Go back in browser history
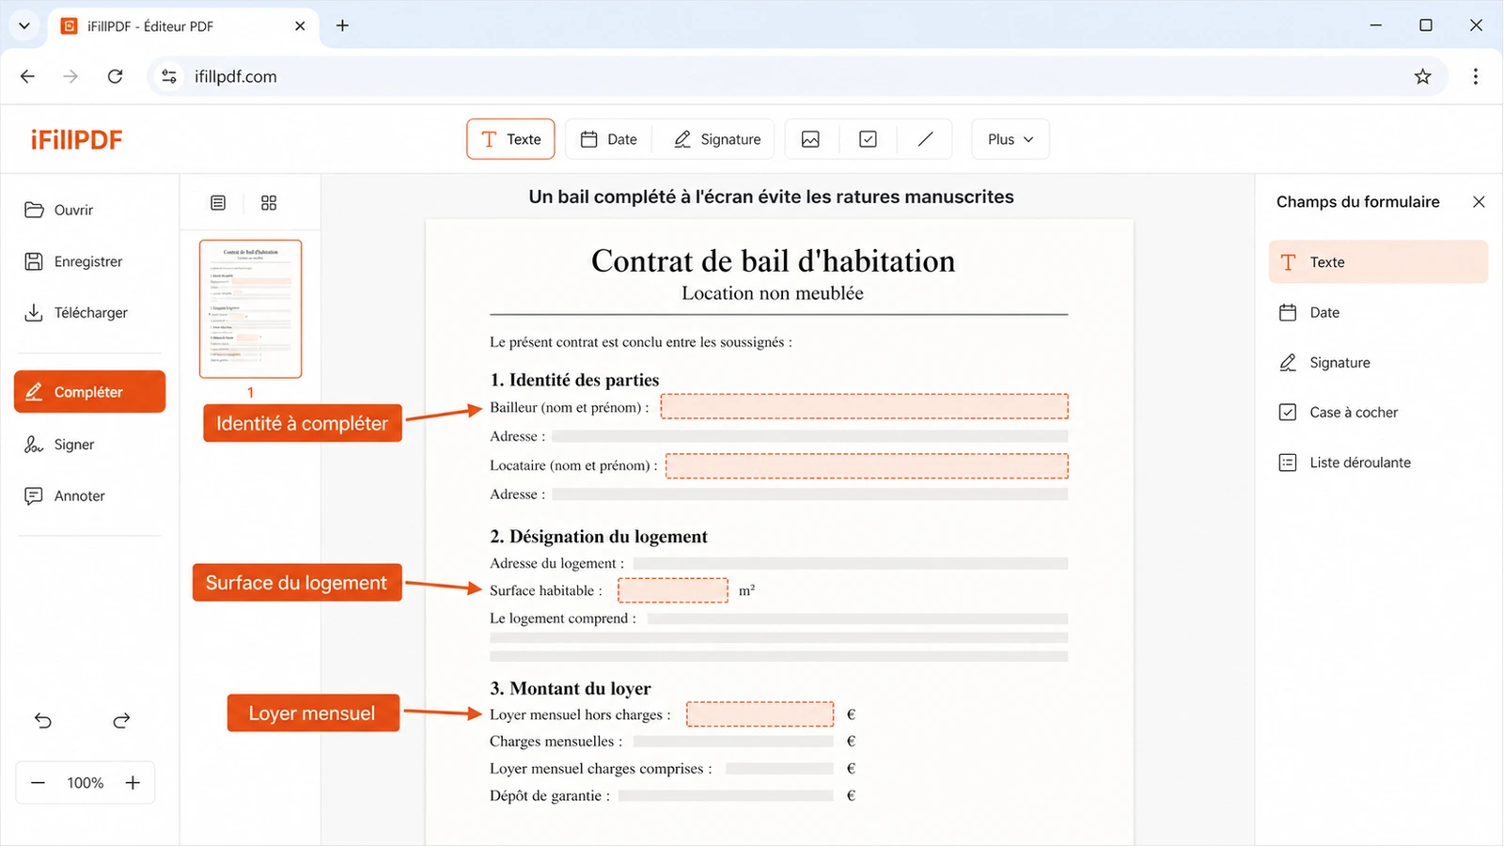The image size is (1504, 846). pyautogui.click(x=27, y=76)
